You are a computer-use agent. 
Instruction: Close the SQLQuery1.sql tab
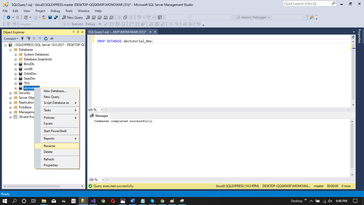coord(155,32)
